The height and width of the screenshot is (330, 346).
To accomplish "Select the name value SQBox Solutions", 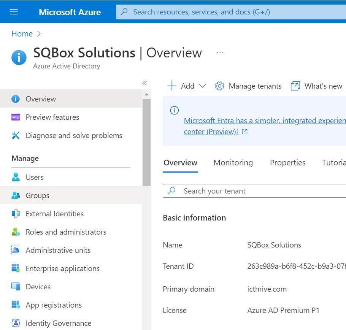I will coord(274,245).
